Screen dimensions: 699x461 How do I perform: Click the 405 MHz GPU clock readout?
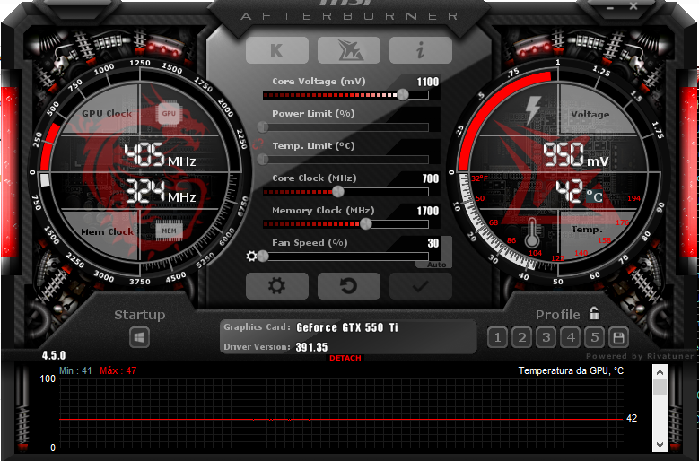tap(159, 155)
